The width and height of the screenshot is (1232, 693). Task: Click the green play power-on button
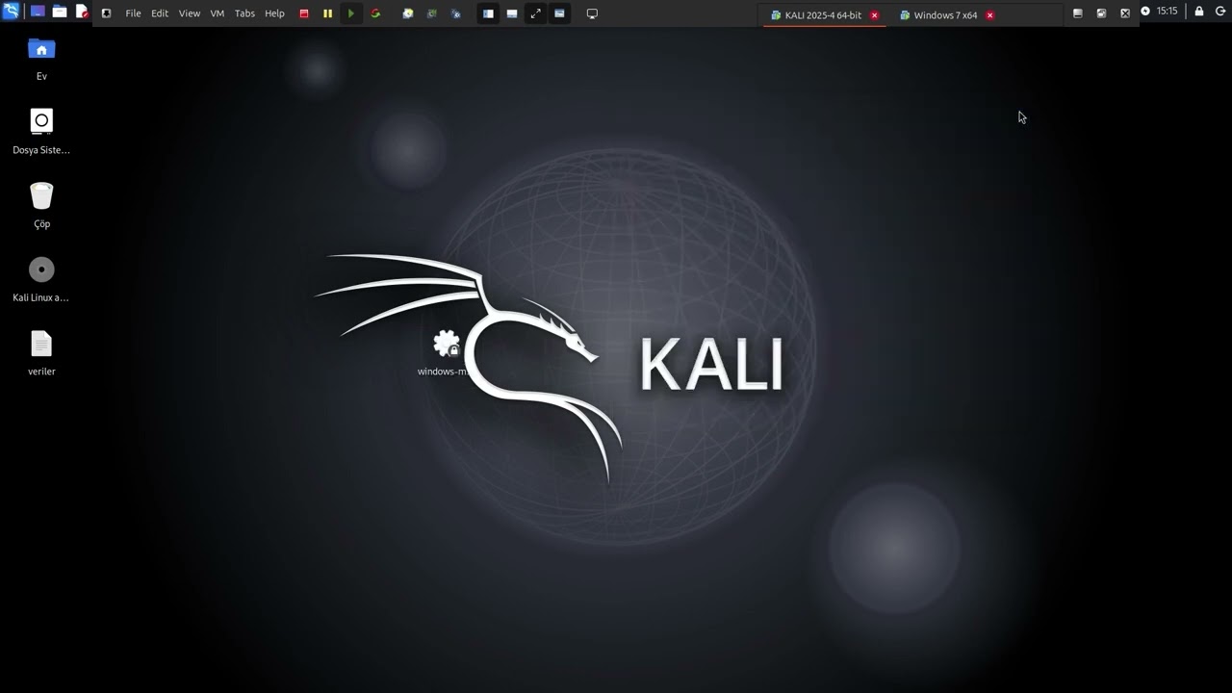tap(350, 13)
